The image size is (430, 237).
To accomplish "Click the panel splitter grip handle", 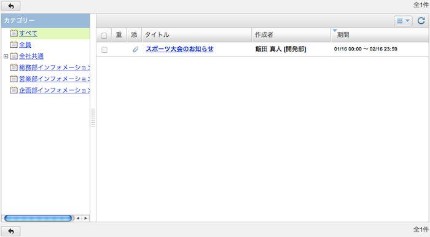I will click(x=93, y=118).
